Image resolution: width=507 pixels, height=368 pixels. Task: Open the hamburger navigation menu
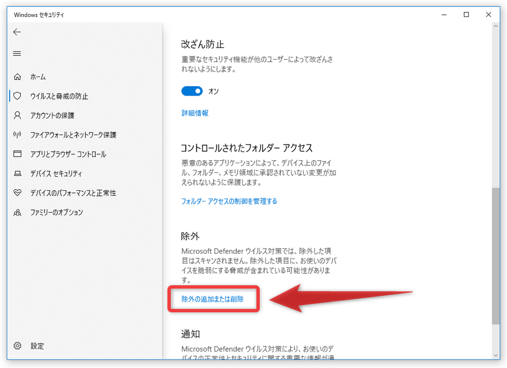(x=17, y=53)
